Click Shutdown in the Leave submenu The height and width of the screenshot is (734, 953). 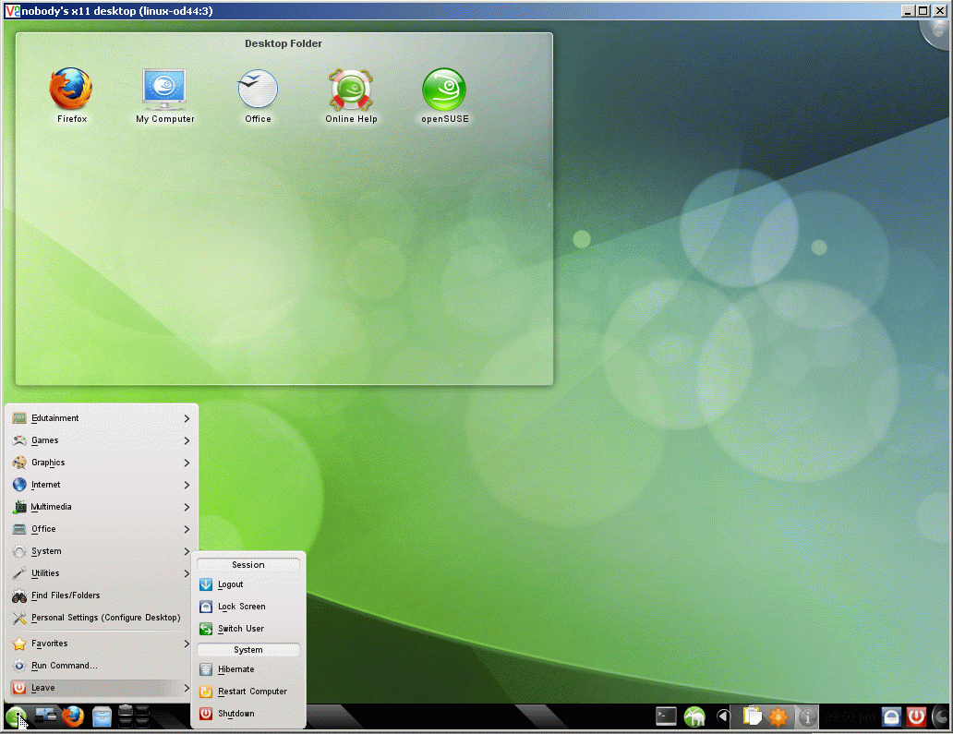point(248,714)
